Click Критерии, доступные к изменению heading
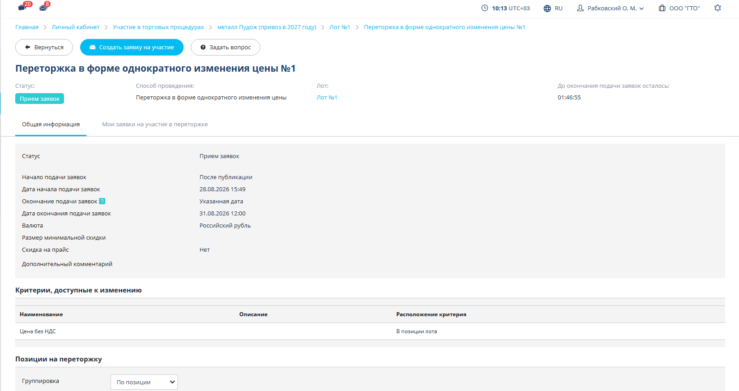Screen dimensions: 739x391 pos(78,290)
